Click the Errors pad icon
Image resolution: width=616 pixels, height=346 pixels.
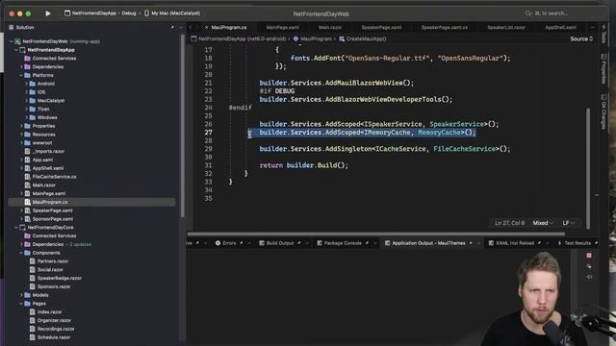pos(218,243)
